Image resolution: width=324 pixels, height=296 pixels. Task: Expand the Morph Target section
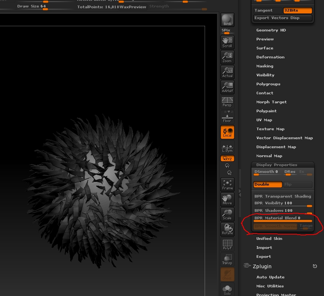click(271, 102)
